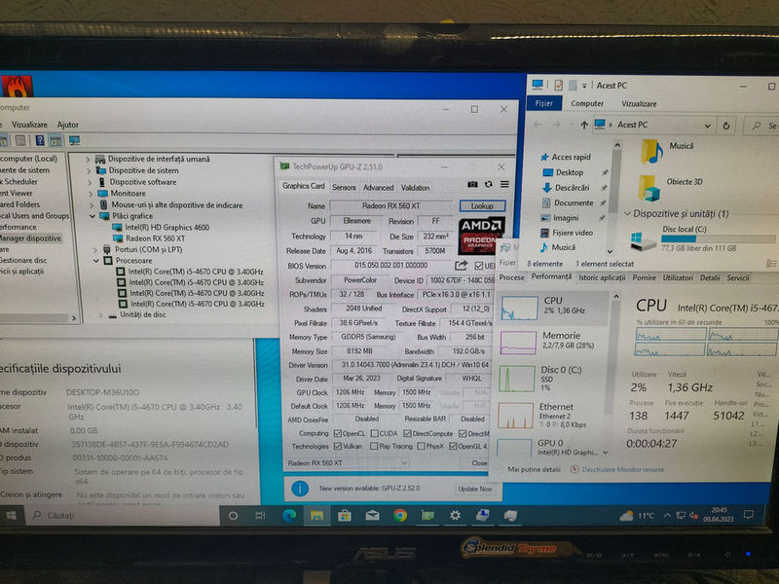Open the notification center icon
The height and width of the screenshot is (584, 779).
[x=748, y=515]
